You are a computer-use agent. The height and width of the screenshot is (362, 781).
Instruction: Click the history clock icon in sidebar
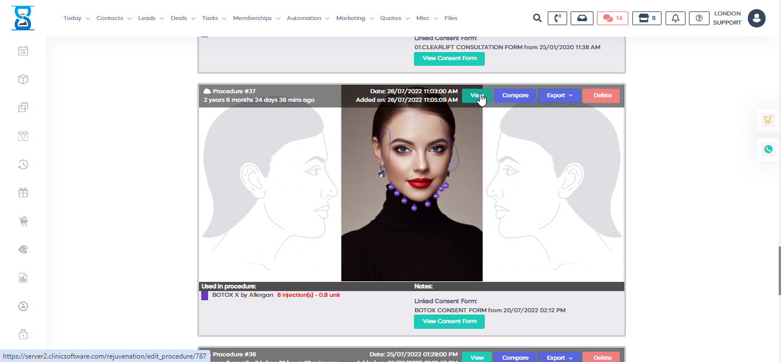23,165
